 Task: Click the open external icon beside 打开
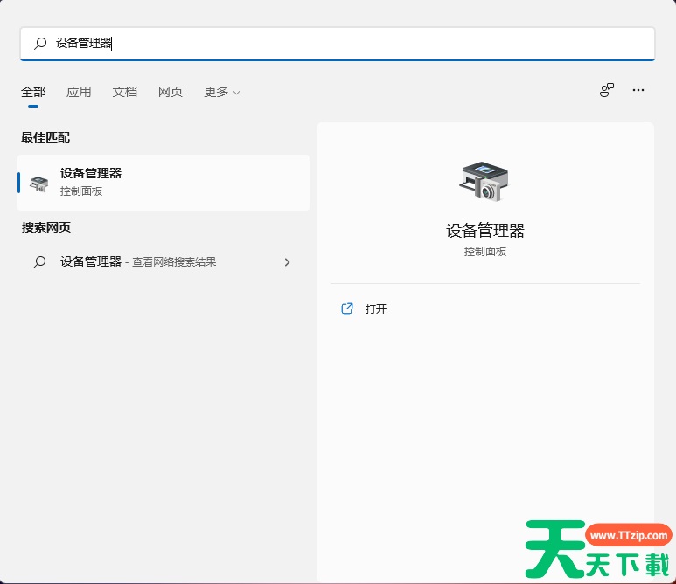pos(347,309)
